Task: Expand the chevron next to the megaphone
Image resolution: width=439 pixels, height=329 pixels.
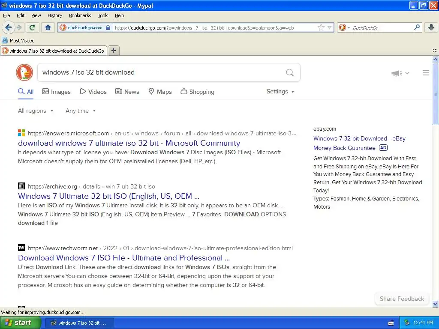Action: 407,73
